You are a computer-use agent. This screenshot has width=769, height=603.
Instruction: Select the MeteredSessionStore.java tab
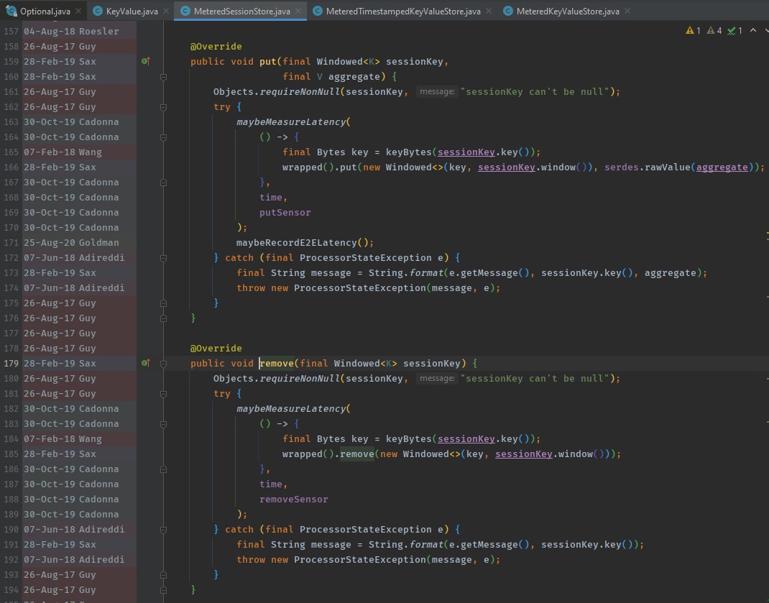241,11
